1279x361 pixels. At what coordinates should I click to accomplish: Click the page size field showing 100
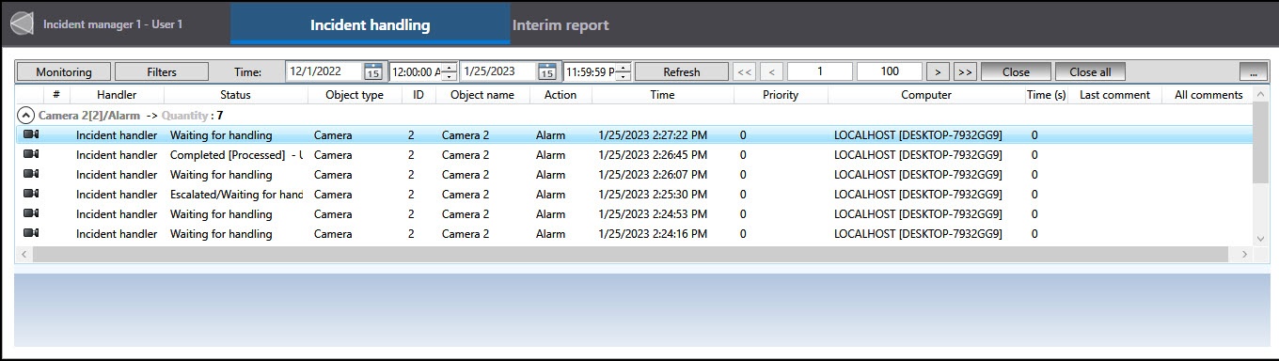click(x=890, y=71)
